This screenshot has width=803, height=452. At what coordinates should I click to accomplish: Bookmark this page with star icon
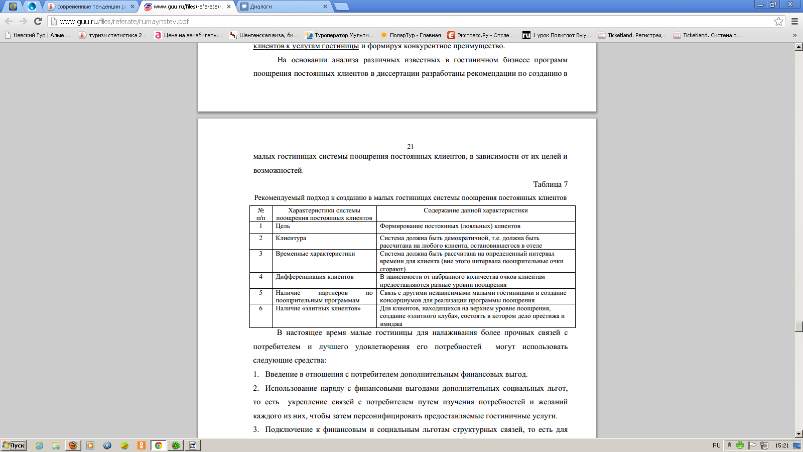click(x=778, y=21)
